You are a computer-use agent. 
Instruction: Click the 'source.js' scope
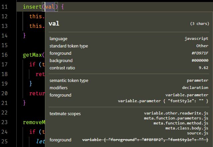tap(198, 133)
